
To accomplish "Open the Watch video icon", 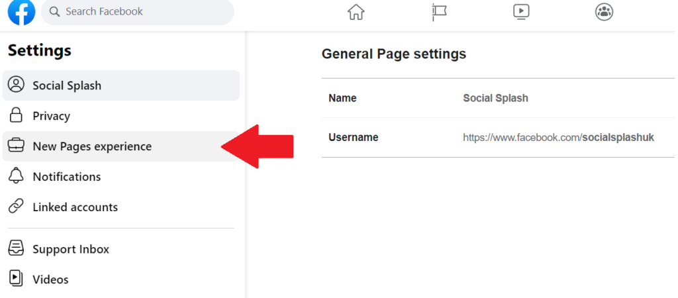I will pyautogui.click(x=521, y=12).
